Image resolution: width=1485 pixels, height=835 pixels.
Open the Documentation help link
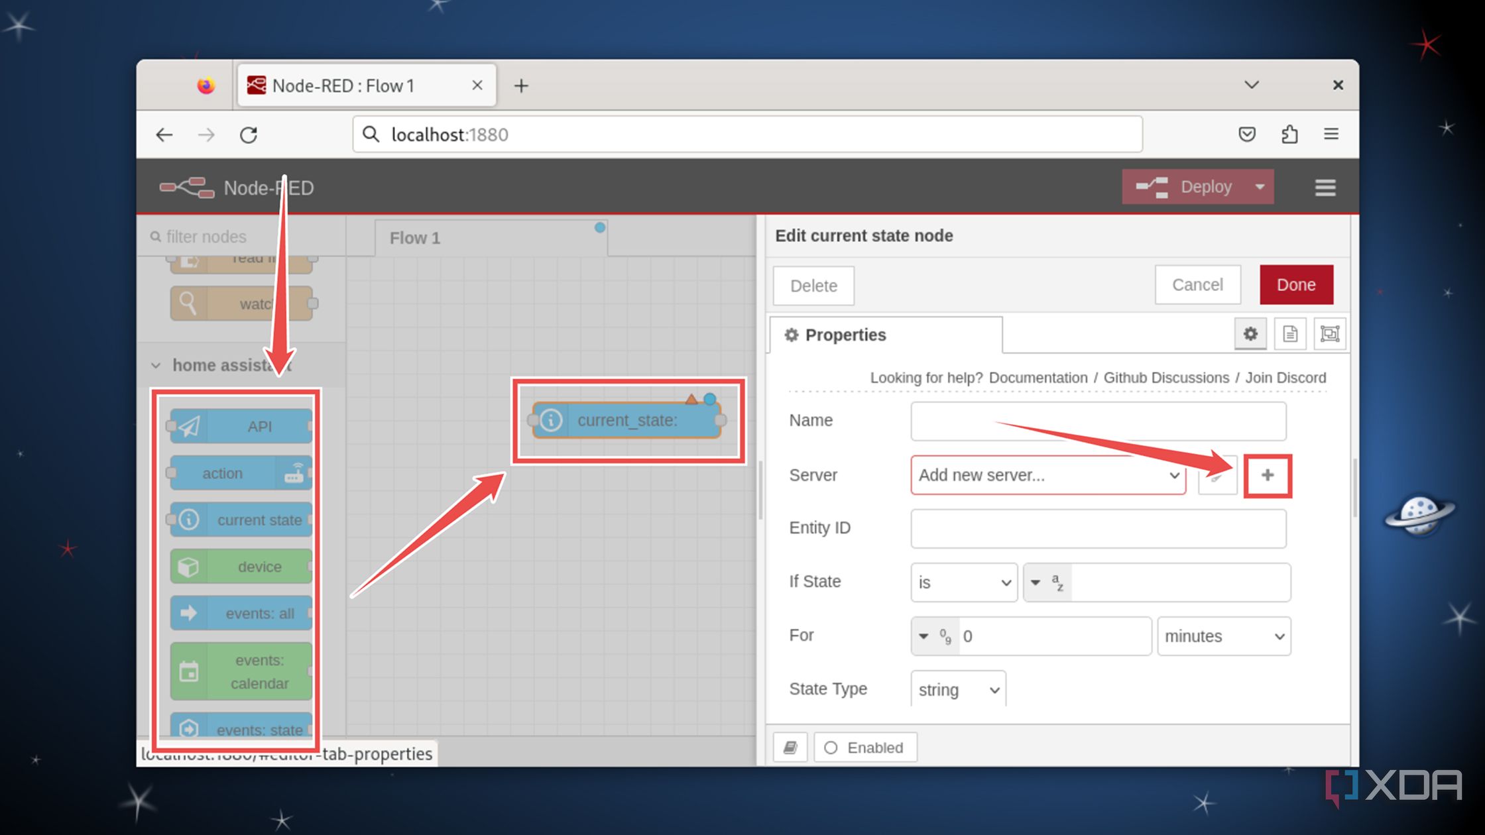click(1038, 378)
